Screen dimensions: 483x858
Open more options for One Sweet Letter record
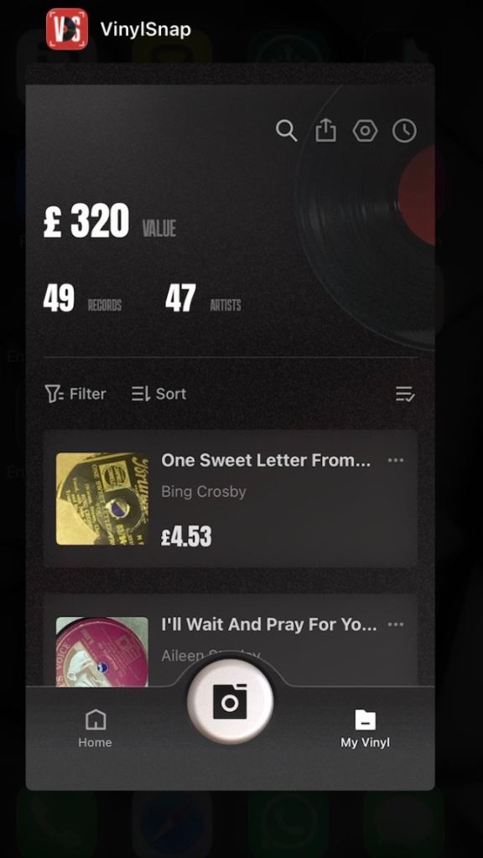[x=396, y=461]
